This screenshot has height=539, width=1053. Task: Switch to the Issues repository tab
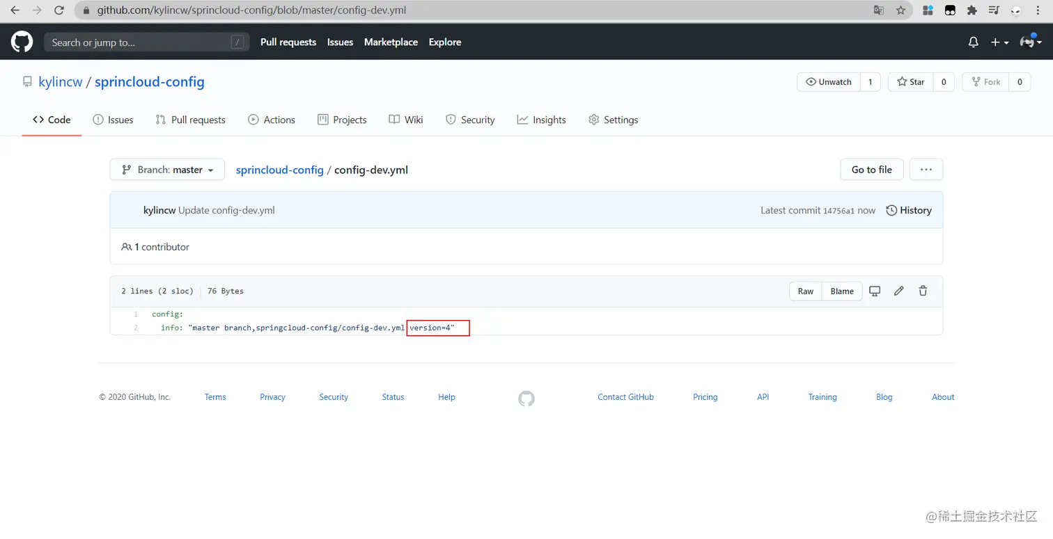(x=113, y=120)
